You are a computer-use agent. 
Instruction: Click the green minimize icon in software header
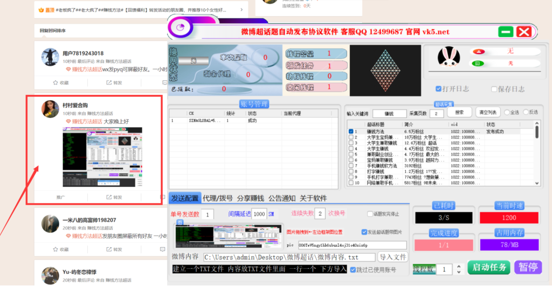tap(505, 32)
